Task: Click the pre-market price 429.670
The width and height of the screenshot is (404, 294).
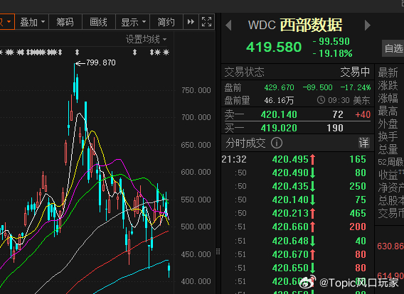Action: pyautogui.click(x=279, y=87)
